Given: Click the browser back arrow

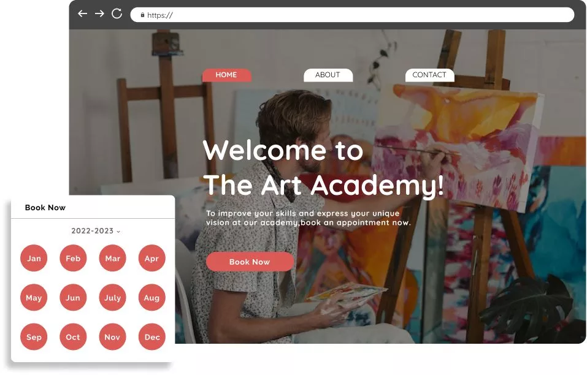Looking at the screenshot, I should click(x=82, y=14).
